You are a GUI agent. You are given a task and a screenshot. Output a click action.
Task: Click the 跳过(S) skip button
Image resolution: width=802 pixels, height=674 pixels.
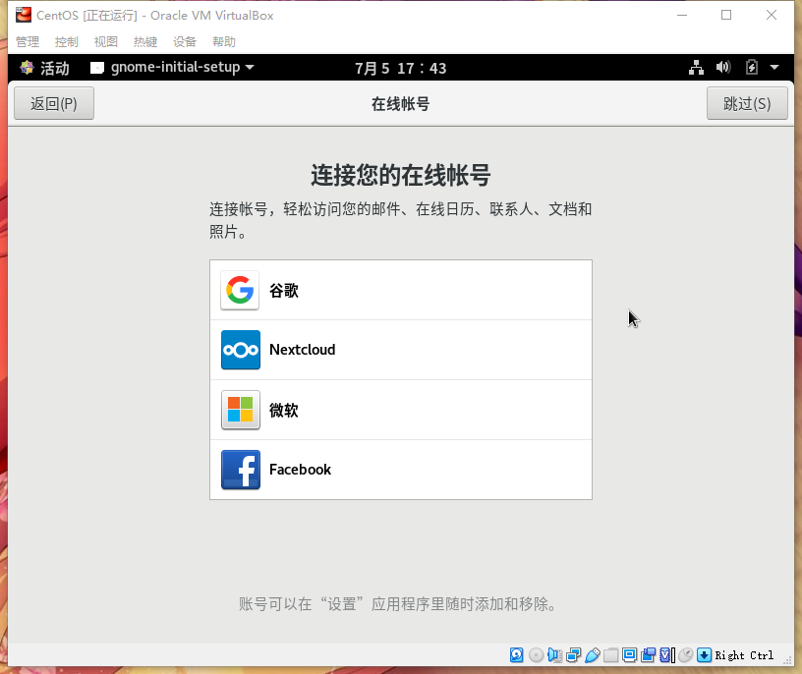click(747, 103)
